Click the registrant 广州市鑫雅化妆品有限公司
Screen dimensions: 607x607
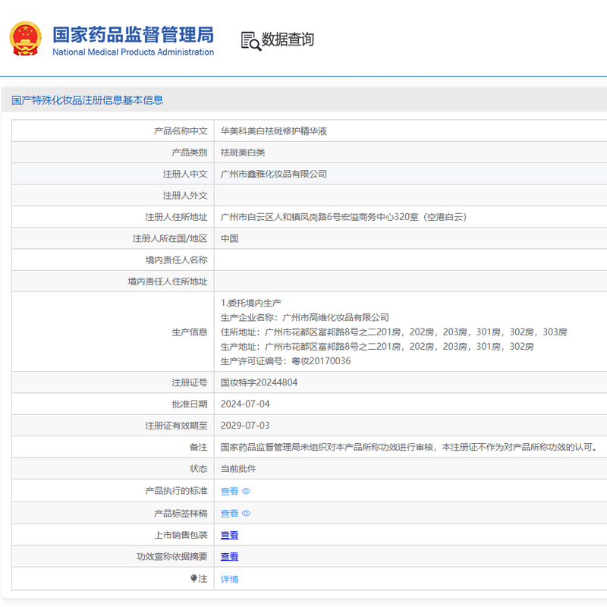[273, 174]
